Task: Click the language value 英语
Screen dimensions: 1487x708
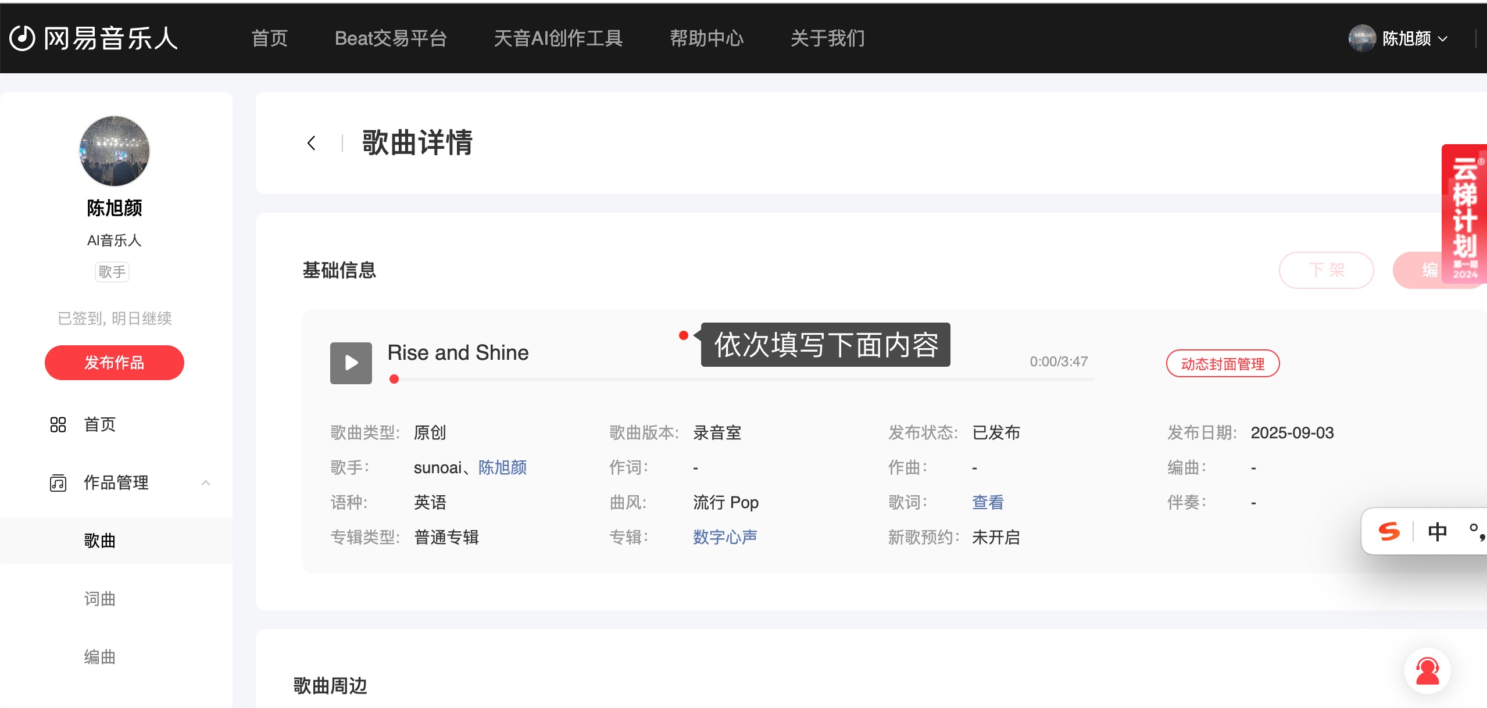Action: point(430,502)
